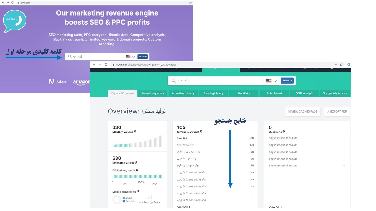
Task: Click help icon next to Clicked any result
Action: pyautogui.click(x=137, y=170)
